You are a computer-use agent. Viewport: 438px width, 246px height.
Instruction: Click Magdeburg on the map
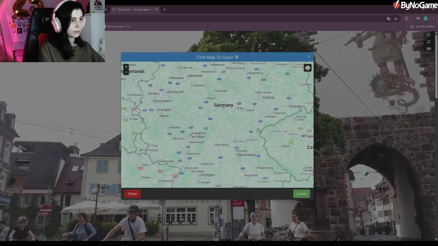point(255,73)
